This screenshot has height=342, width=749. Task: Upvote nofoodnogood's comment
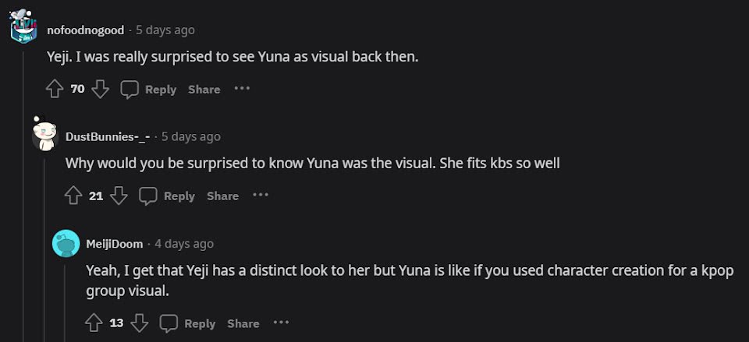(55, 90)
